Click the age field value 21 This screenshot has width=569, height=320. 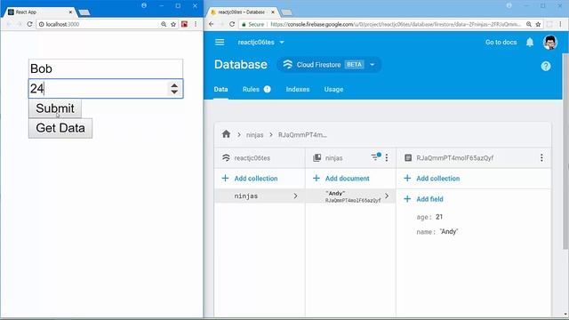pyautogui.click(x=439, y=217)
